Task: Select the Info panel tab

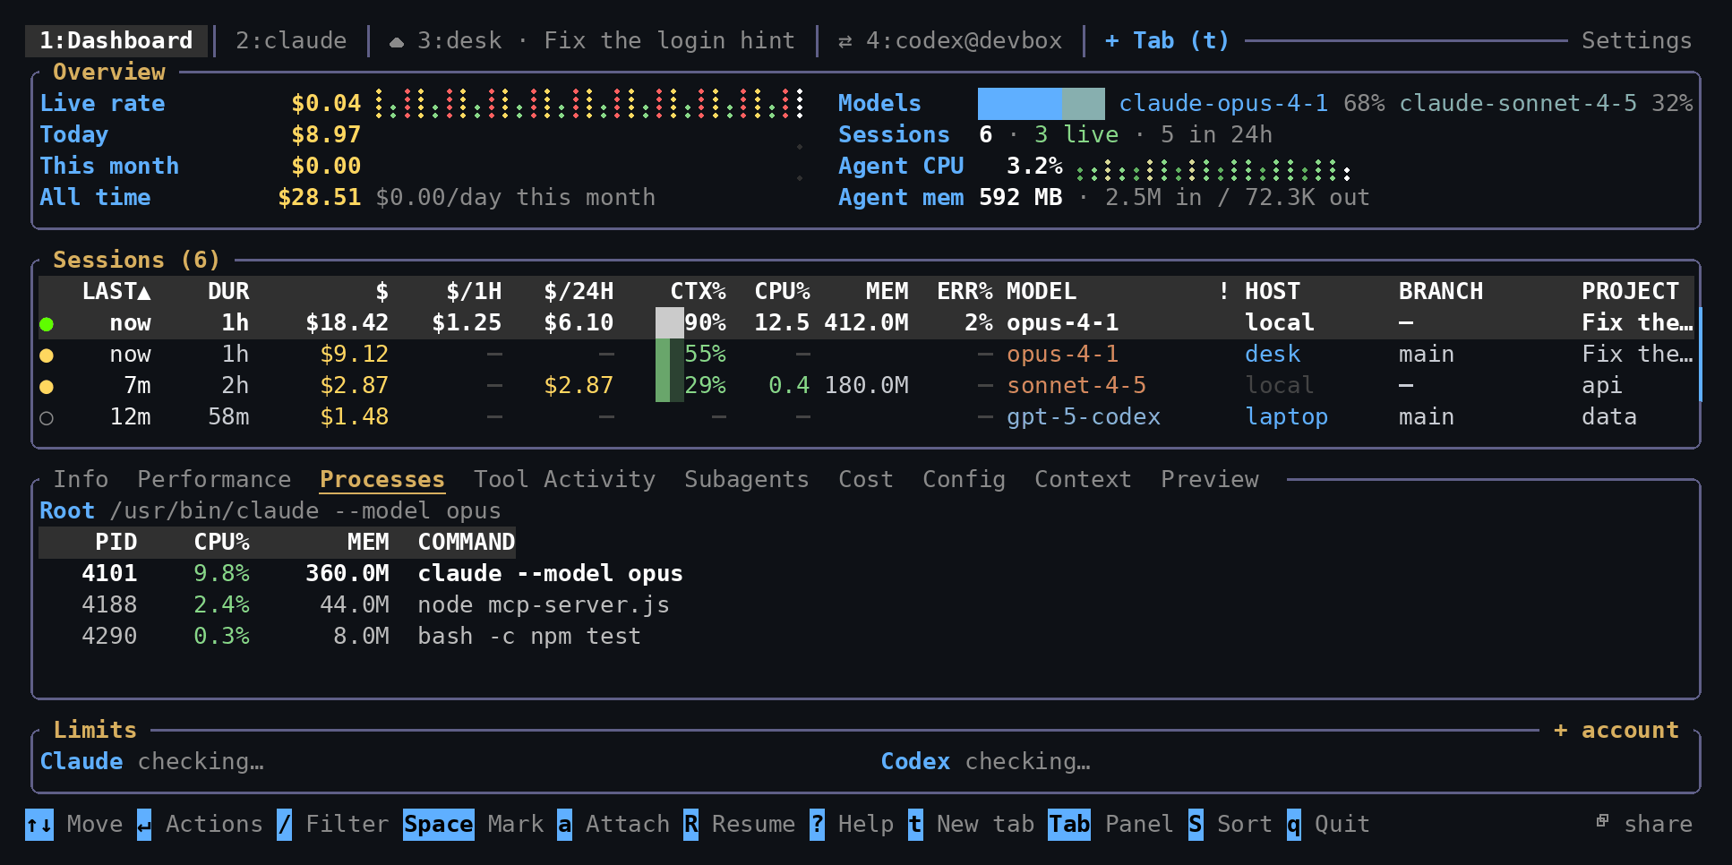Action: tap(81, 479)
